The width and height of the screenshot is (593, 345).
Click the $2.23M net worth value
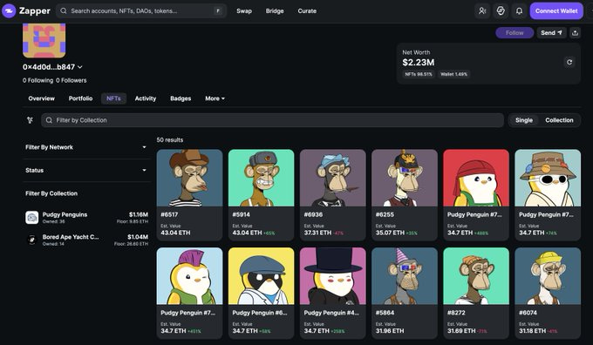coord(419,63)
